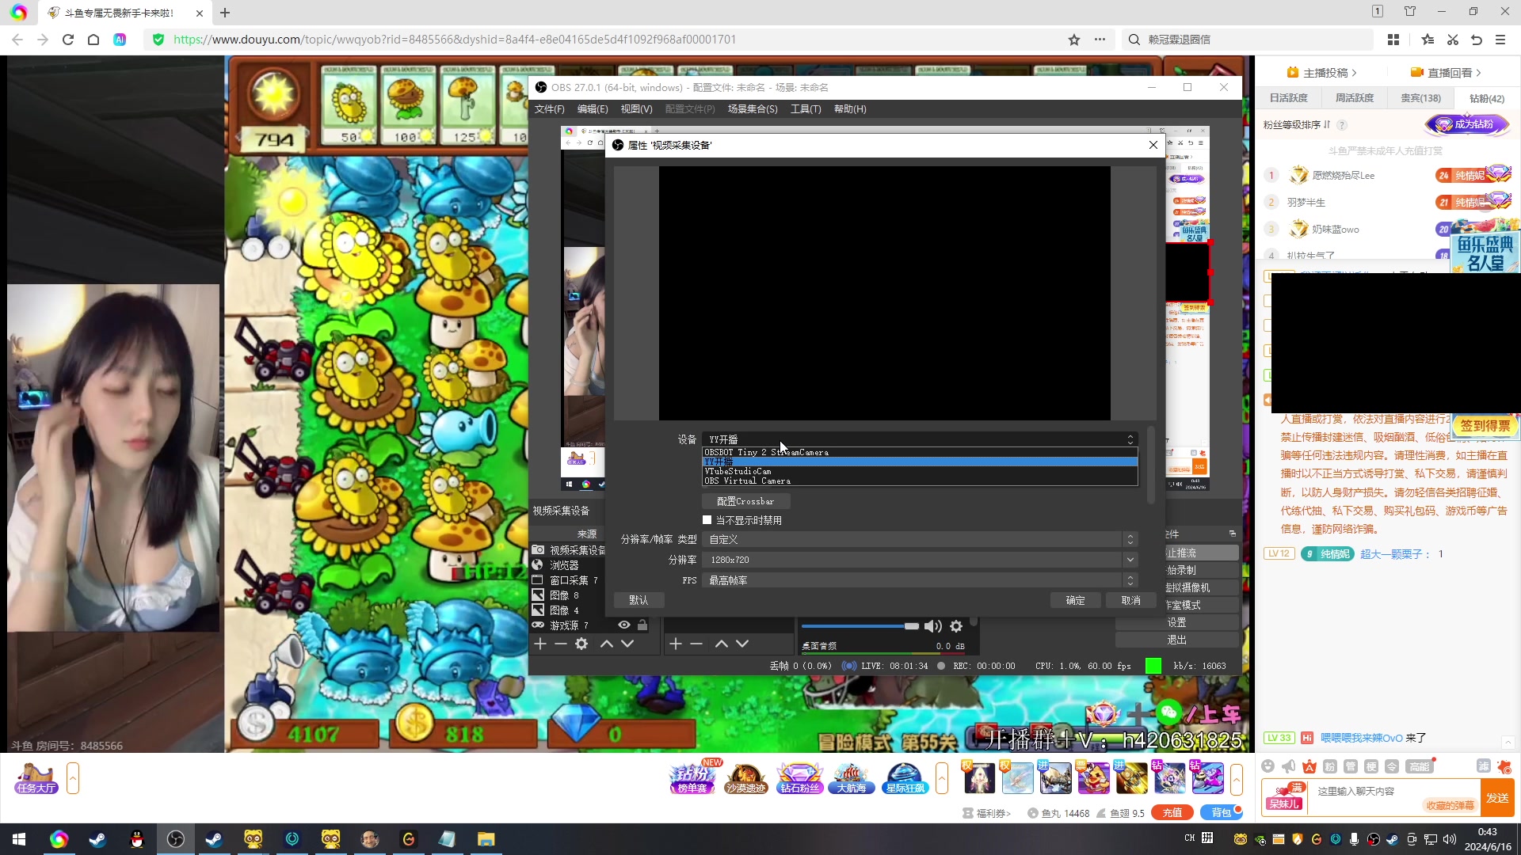Screen dimensions: 1521x855
Task: Open source properties gear in sources panel
Action: click(581, 644)
